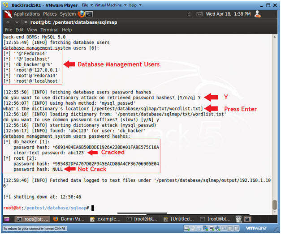281x234 pixels.
Task: Open the terminal Help menu
Action: click(67, 30)
